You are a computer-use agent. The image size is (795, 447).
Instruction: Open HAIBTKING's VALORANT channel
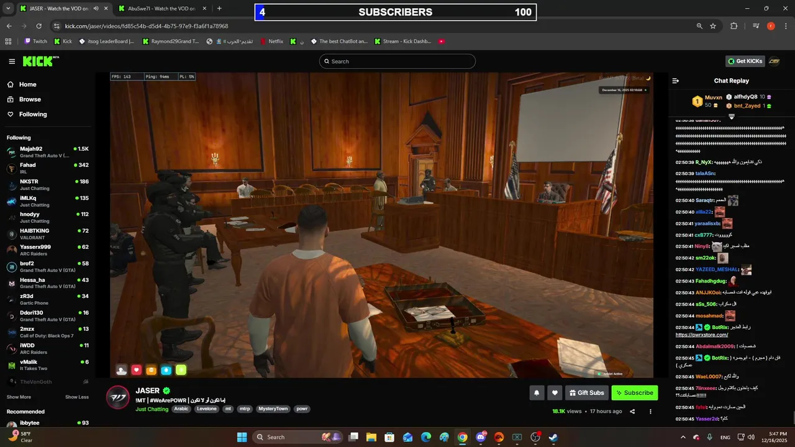48,234
